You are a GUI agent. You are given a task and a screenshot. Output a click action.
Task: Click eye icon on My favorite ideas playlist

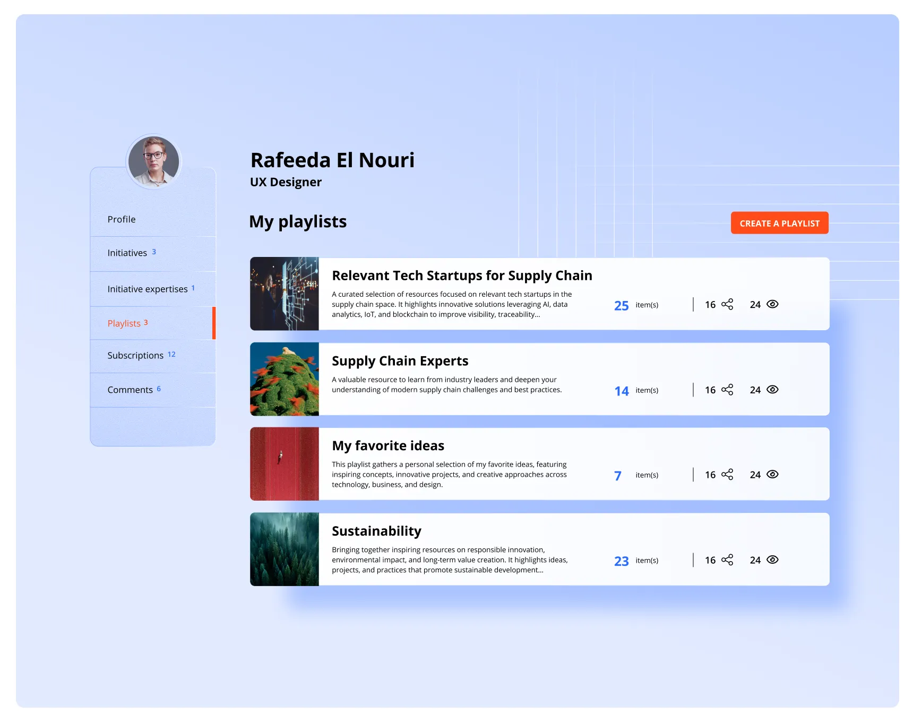click(x=772, y=475)
